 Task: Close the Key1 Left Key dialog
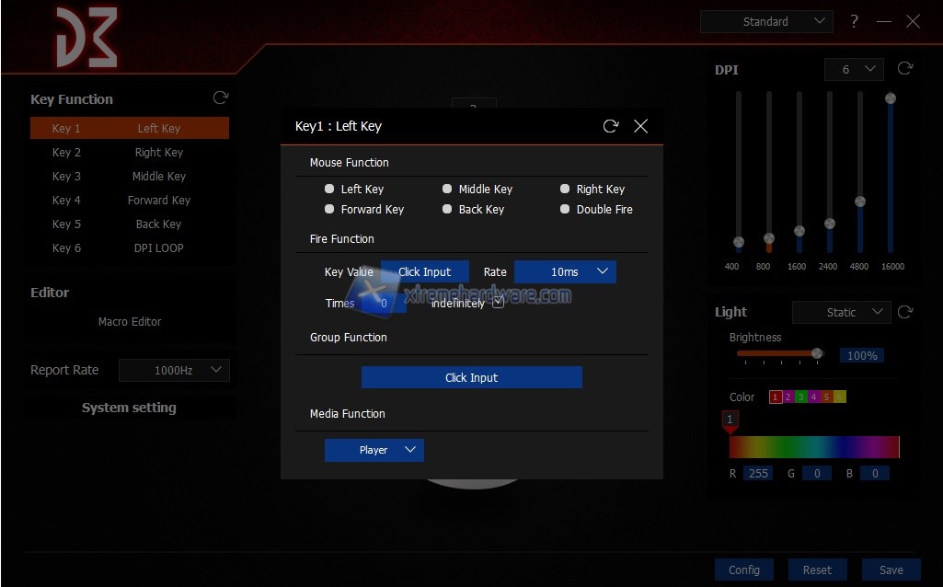[x=641, y=126]
